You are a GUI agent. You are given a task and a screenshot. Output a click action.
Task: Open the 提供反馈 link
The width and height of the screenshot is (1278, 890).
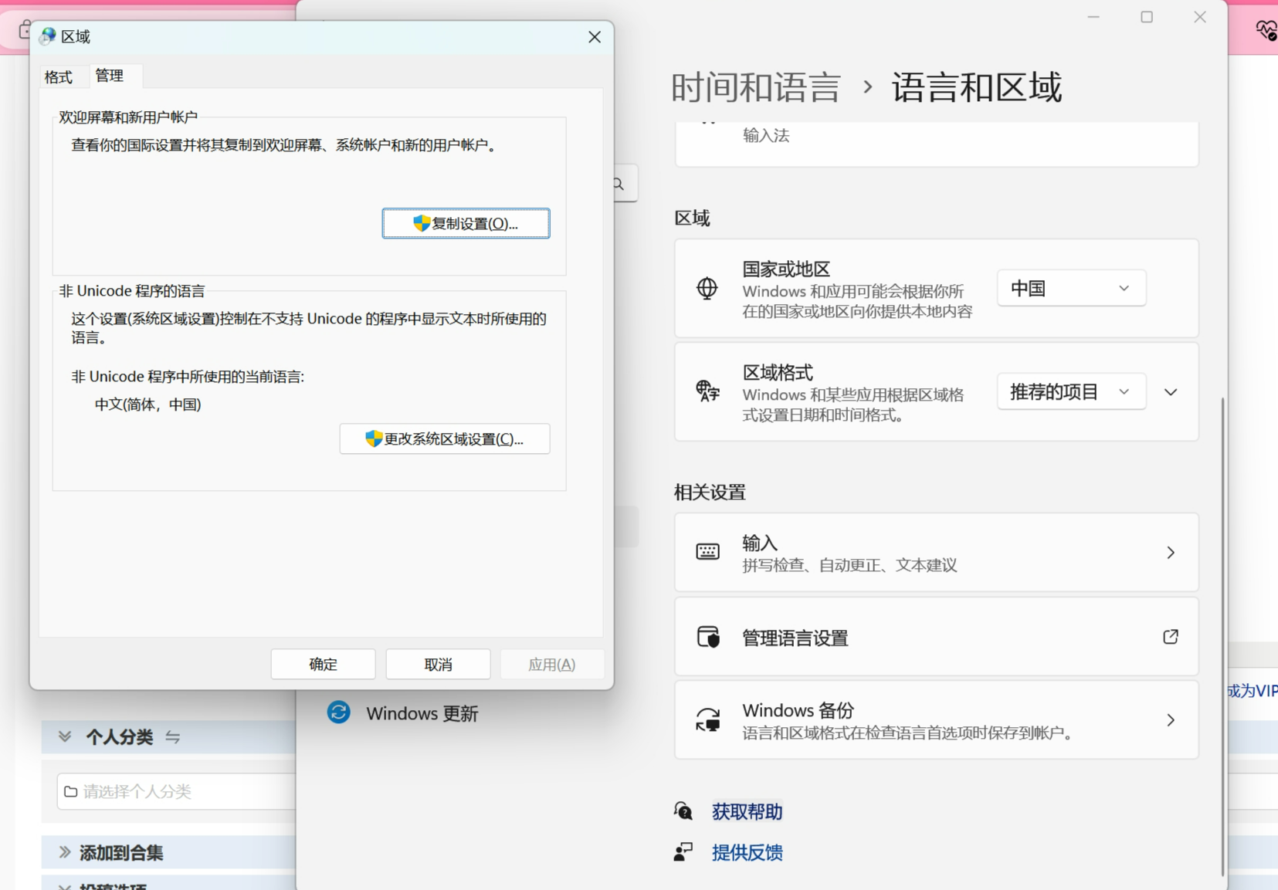pyautogui.click(x=747, y=852)
